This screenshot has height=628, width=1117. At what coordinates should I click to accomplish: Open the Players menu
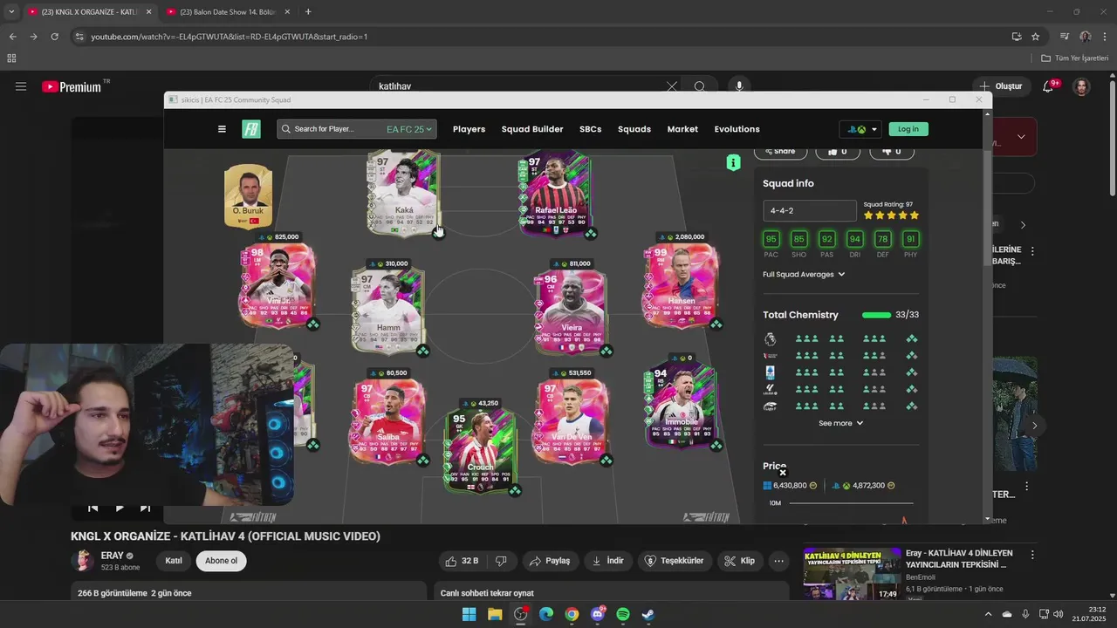coord(469,129)
